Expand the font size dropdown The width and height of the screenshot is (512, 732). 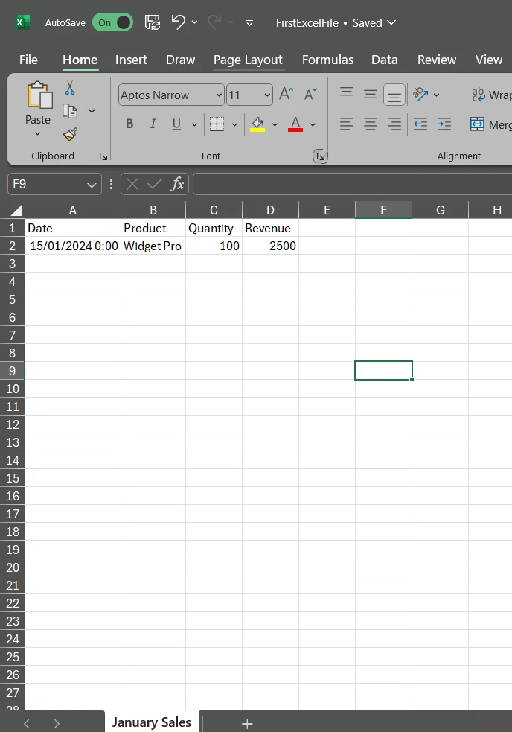coord(267,95)
